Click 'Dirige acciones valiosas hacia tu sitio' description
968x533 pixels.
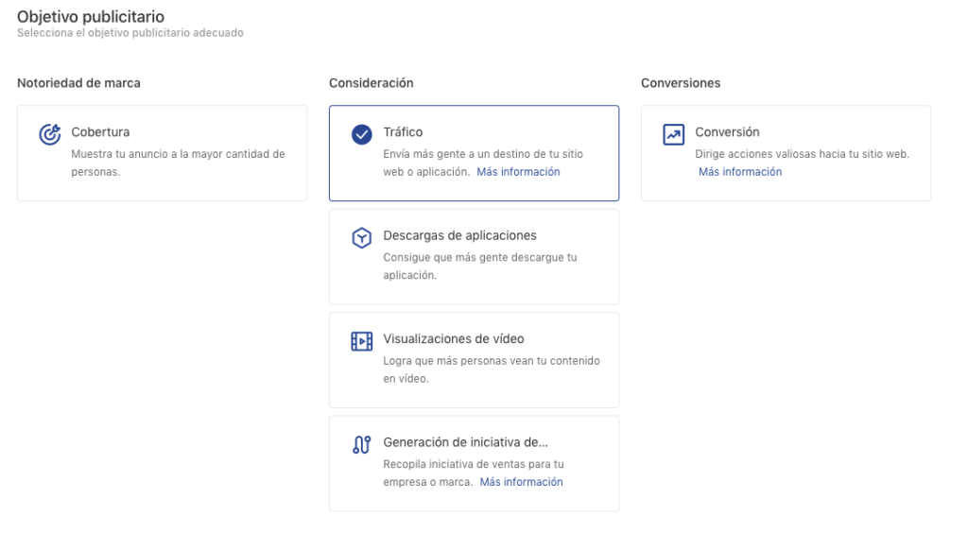[x=802, y=154]
